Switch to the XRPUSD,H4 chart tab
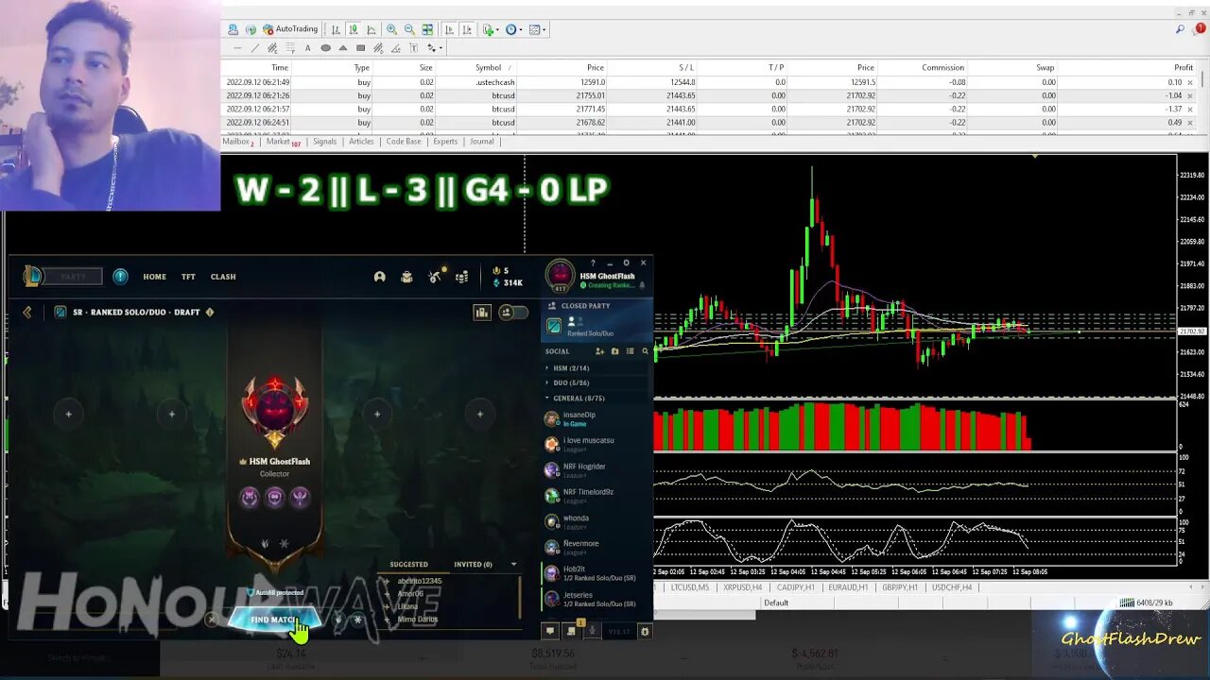1210x680 pixels. 743,587
